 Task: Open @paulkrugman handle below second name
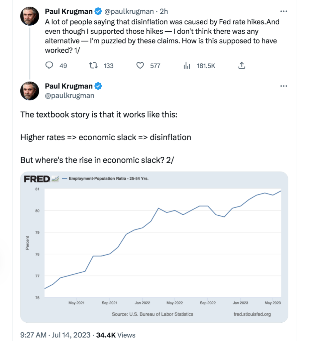tap(69, 96)
